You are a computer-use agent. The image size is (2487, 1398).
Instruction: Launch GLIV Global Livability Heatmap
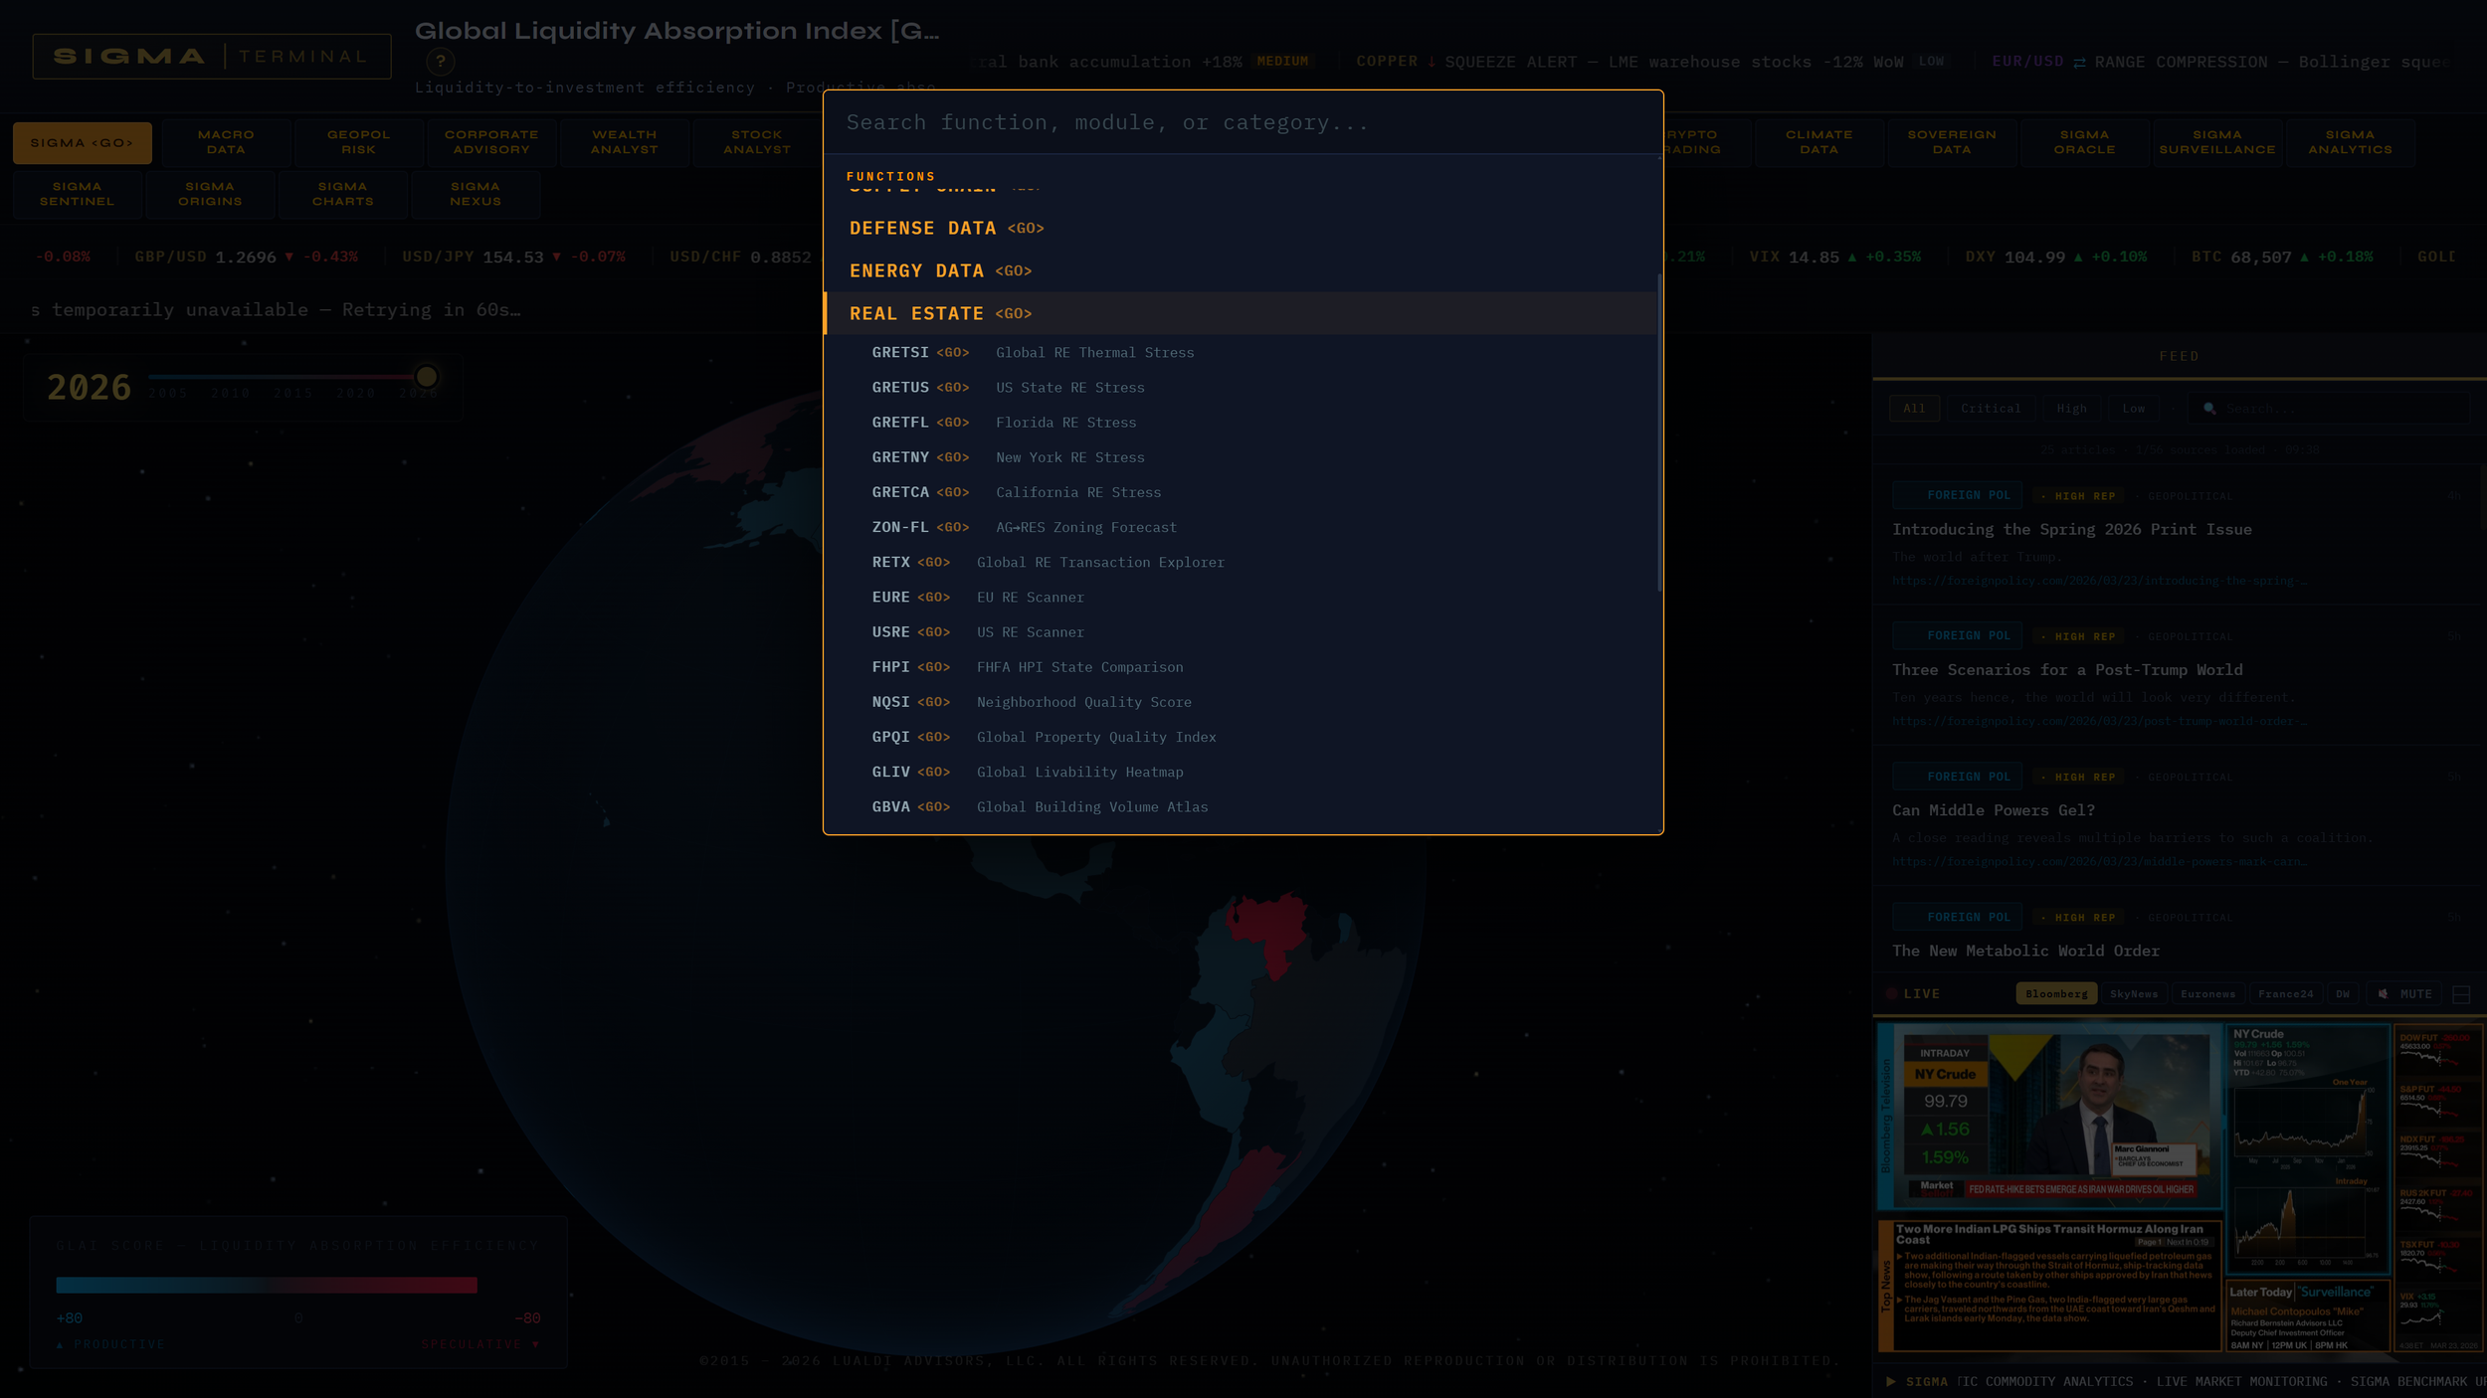[1241, 773]
